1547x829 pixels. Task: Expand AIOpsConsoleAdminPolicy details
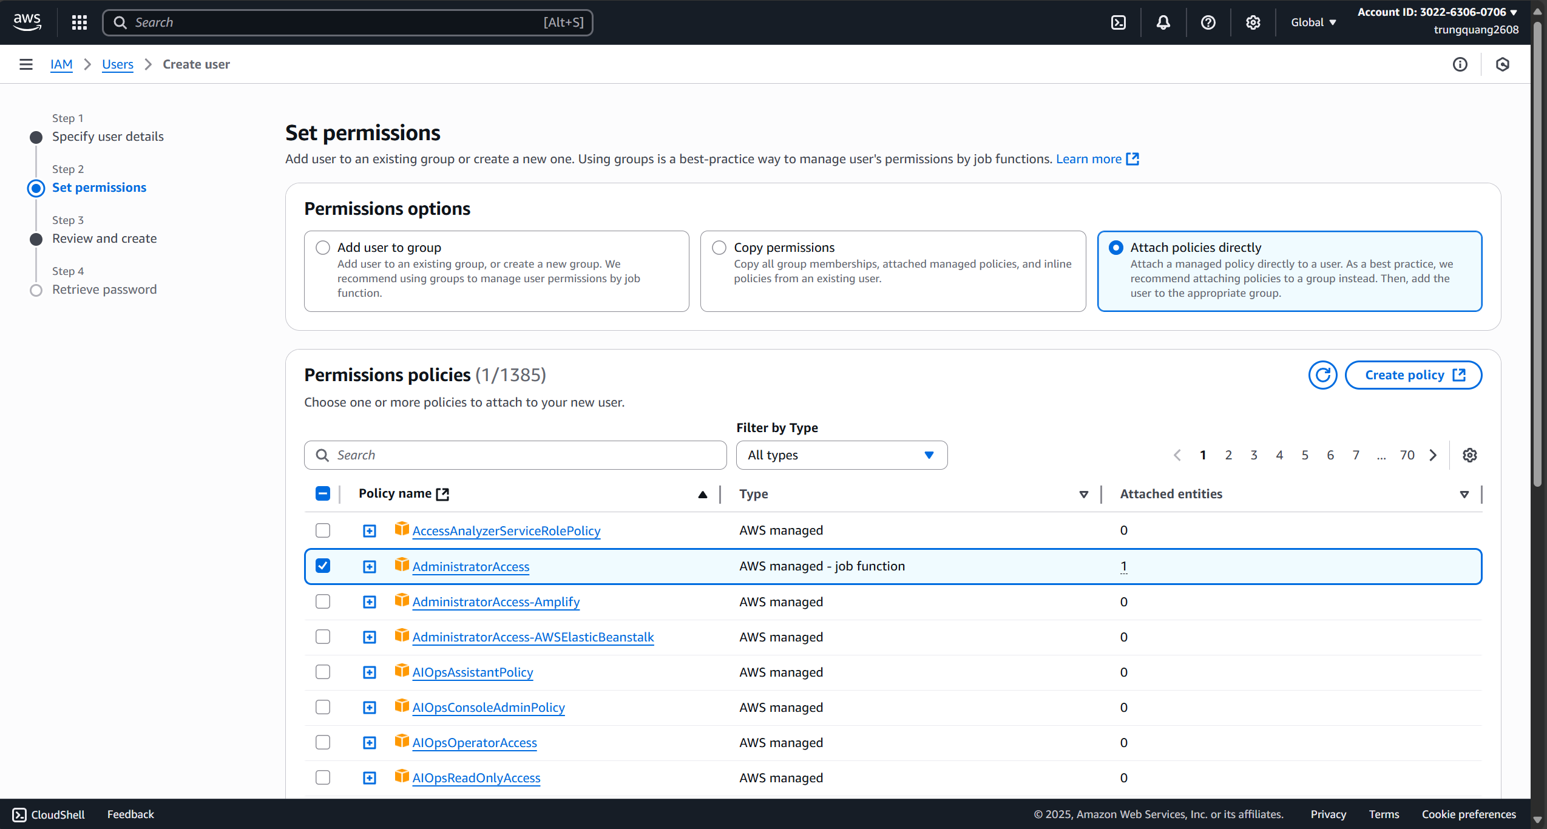[x=370, y=708]
